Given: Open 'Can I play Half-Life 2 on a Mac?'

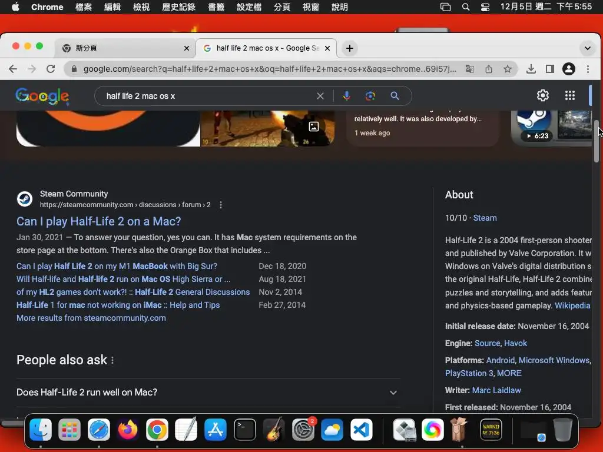Looking at the screenshot, I should tap(98, 221).
